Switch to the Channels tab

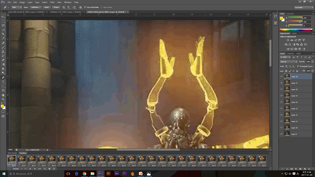point(290,54)
